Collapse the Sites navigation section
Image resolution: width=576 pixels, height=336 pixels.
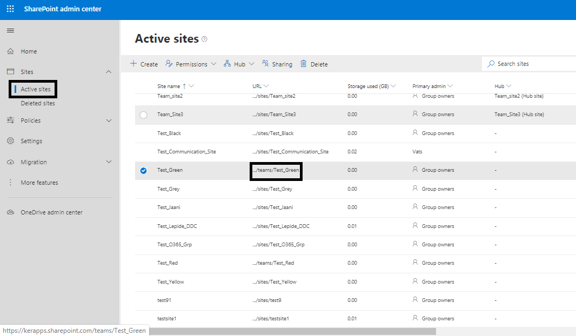tap(109, 72)
